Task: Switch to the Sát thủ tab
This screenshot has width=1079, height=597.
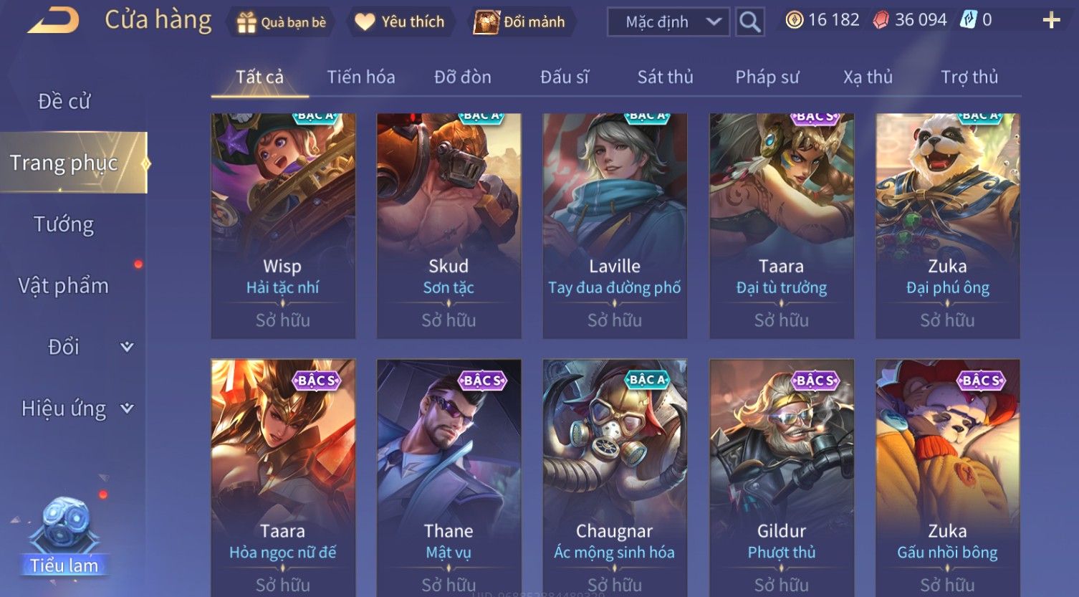Action: tap(665, 77)
